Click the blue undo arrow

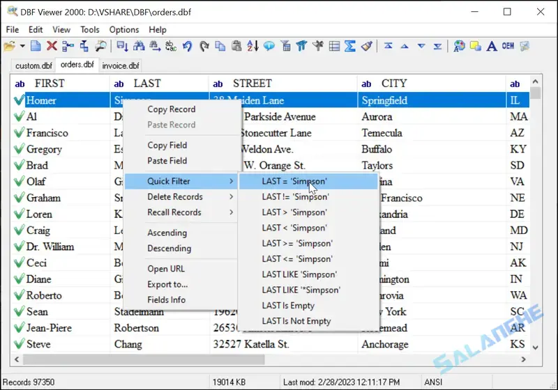click(188, 46)
